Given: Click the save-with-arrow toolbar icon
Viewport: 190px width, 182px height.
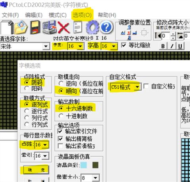Looking at the screenshot, I should pyautogui.click(x=49, y=27).
